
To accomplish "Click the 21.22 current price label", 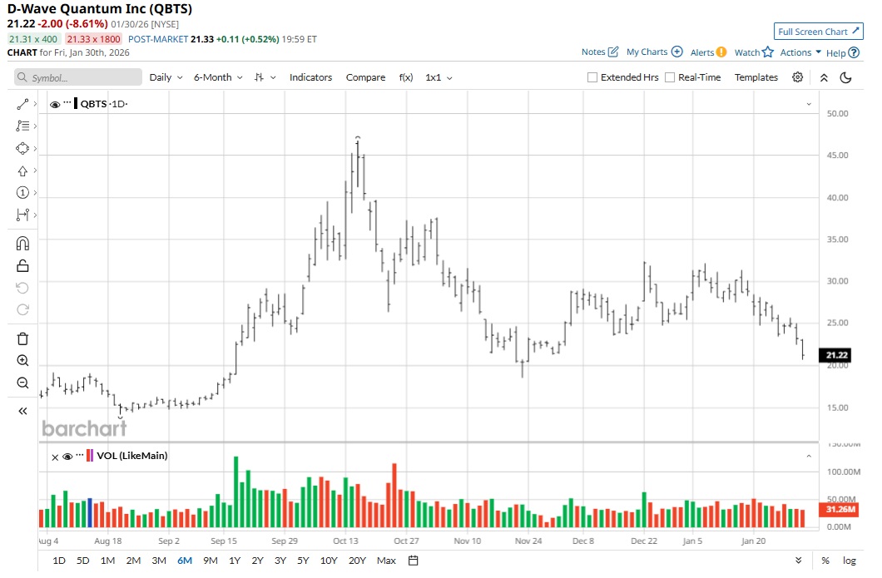I will (x=835, y=355).
